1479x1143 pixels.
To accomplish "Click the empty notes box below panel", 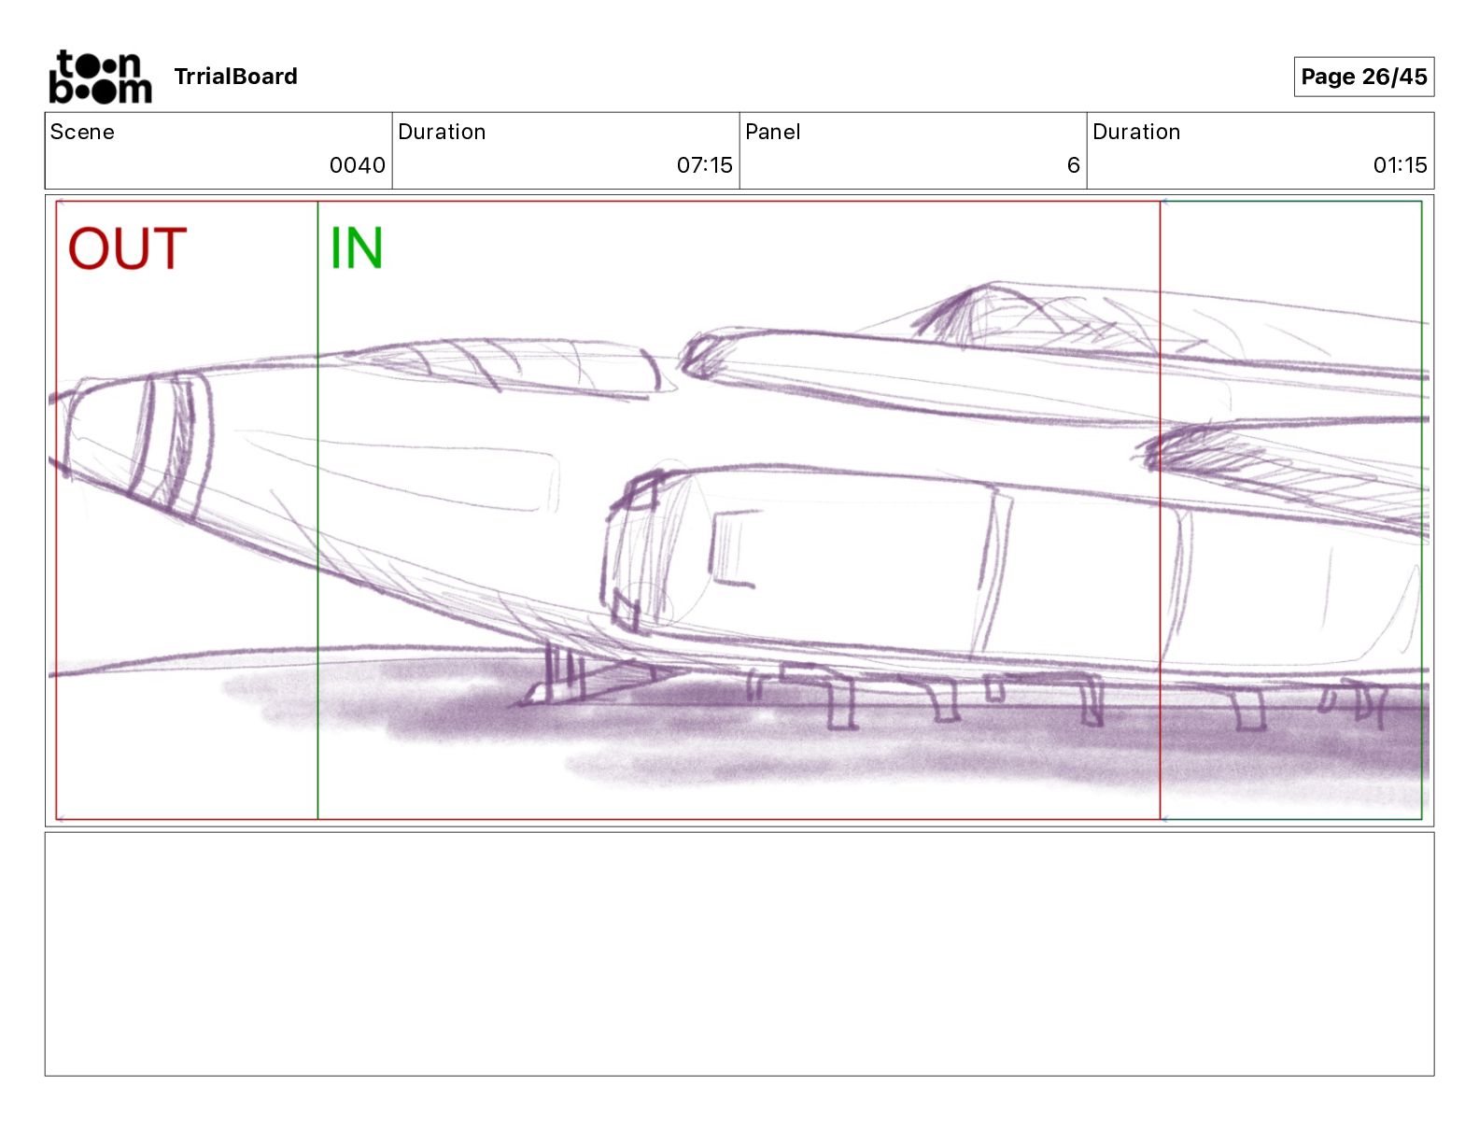I will tap(739, 953).
